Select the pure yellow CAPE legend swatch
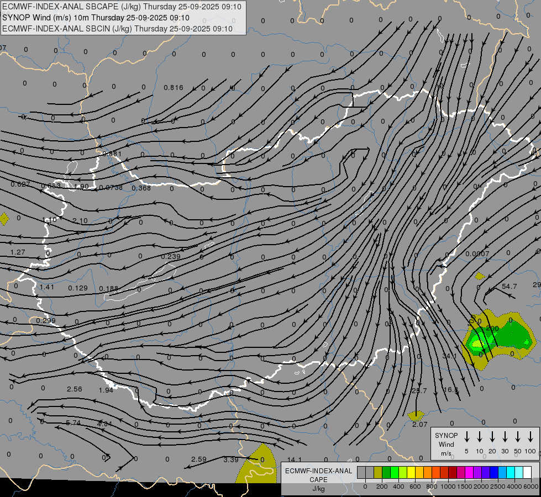This screenshot has width=541, height=497. tap(411, 472)
